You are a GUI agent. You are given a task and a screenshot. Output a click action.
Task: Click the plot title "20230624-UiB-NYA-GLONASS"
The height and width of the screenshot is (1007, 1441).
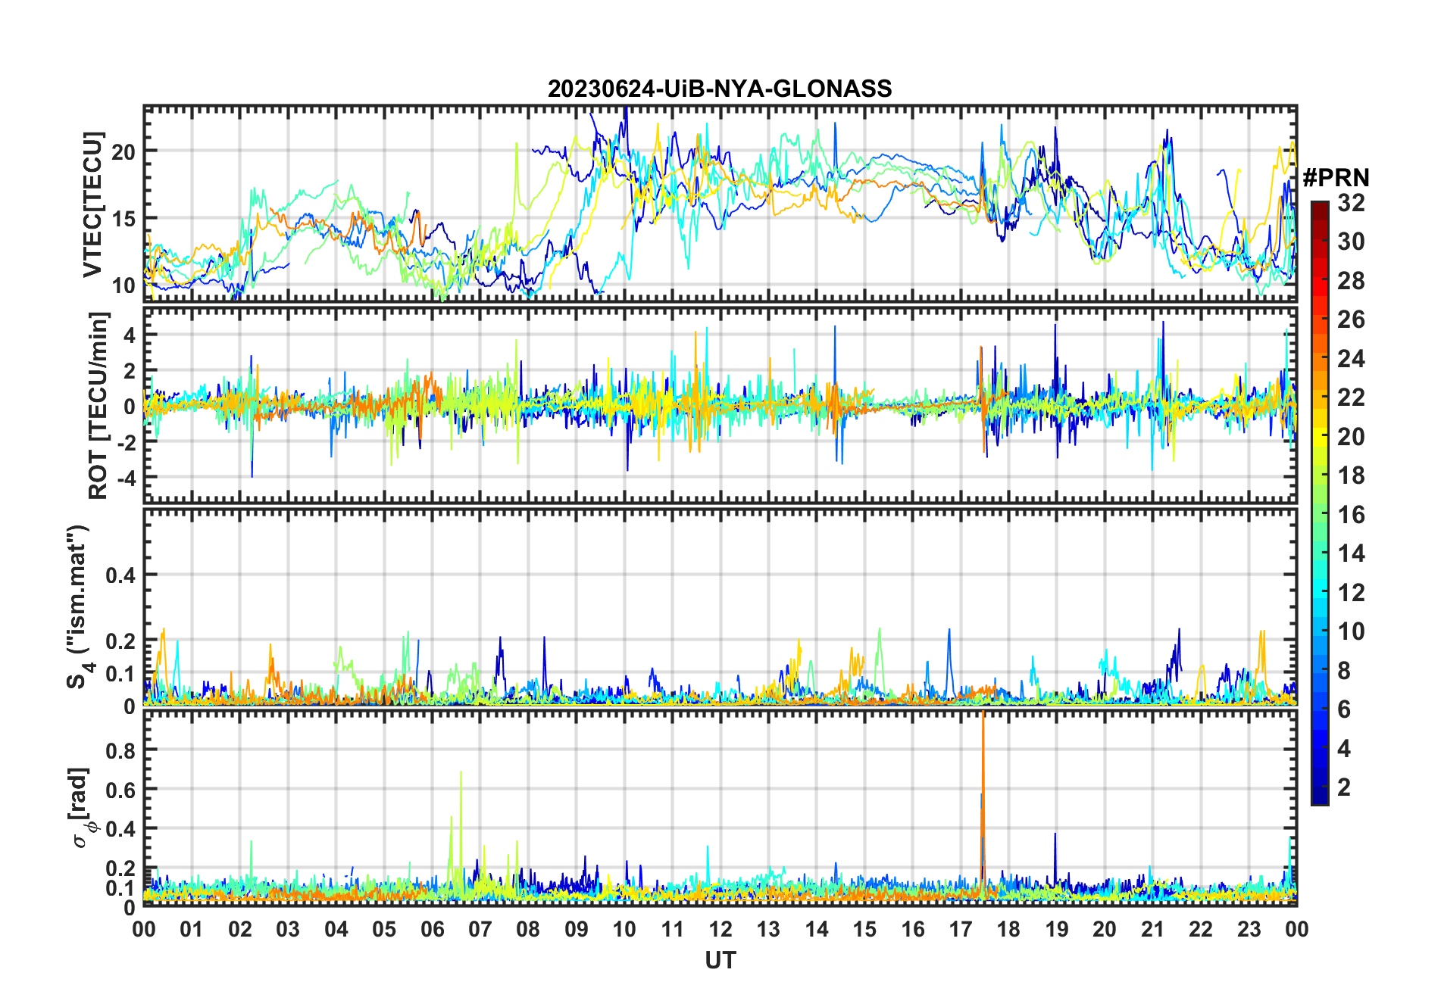tap(720, 89)
